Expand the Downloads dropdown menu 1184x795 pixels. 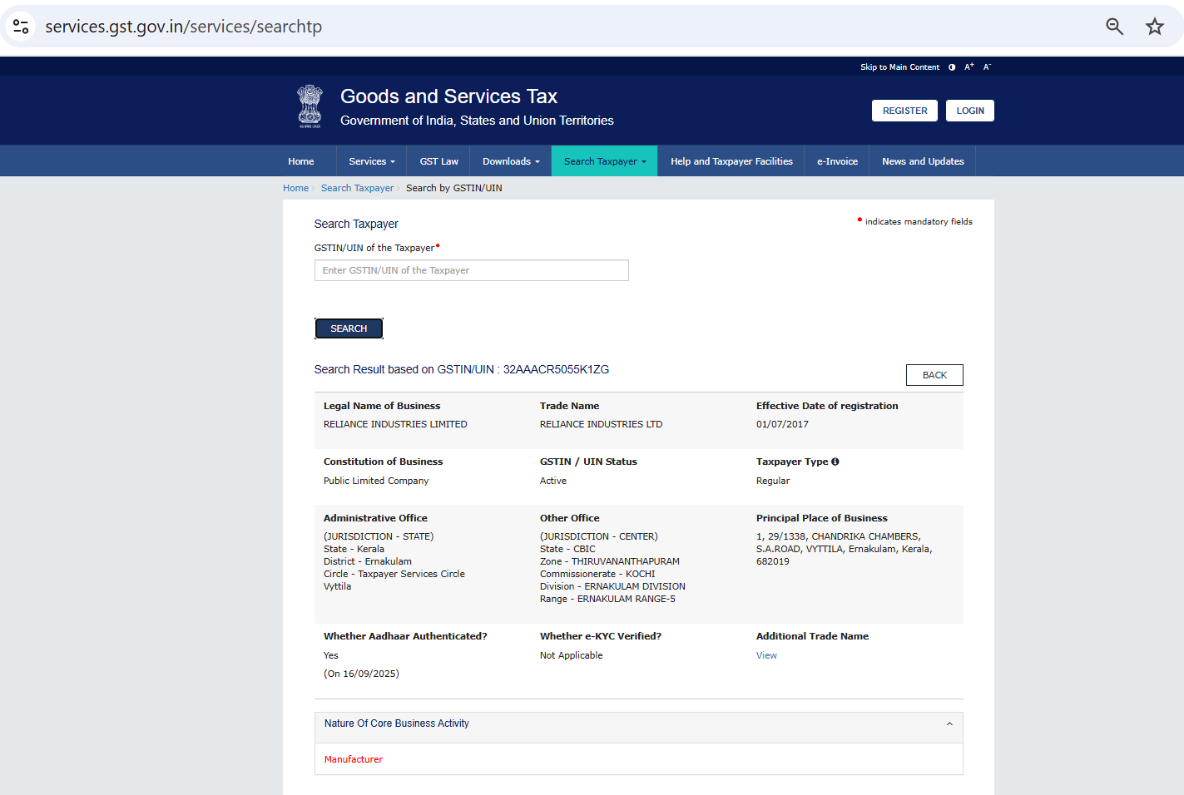coord(511,161)
